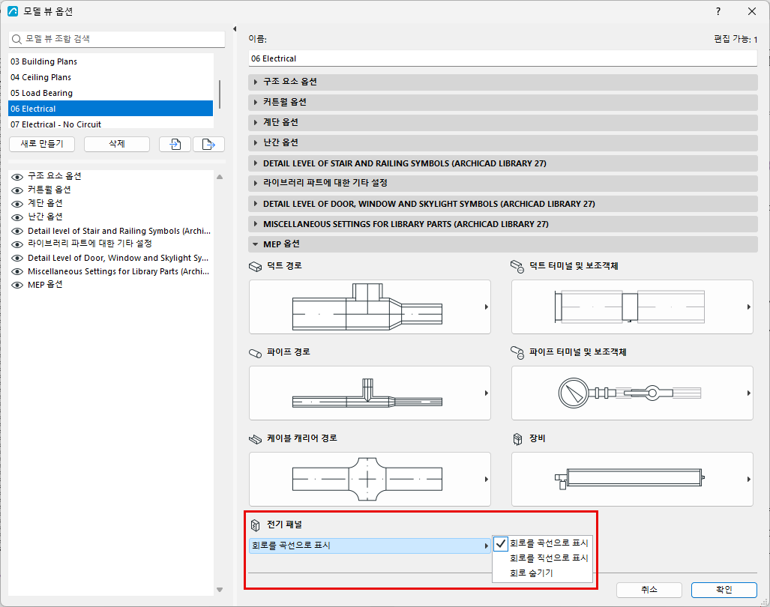This screenshot has width=770, height=607.
Task: Click the 파이프 경로 pipe icon
Action: [256, 353]
